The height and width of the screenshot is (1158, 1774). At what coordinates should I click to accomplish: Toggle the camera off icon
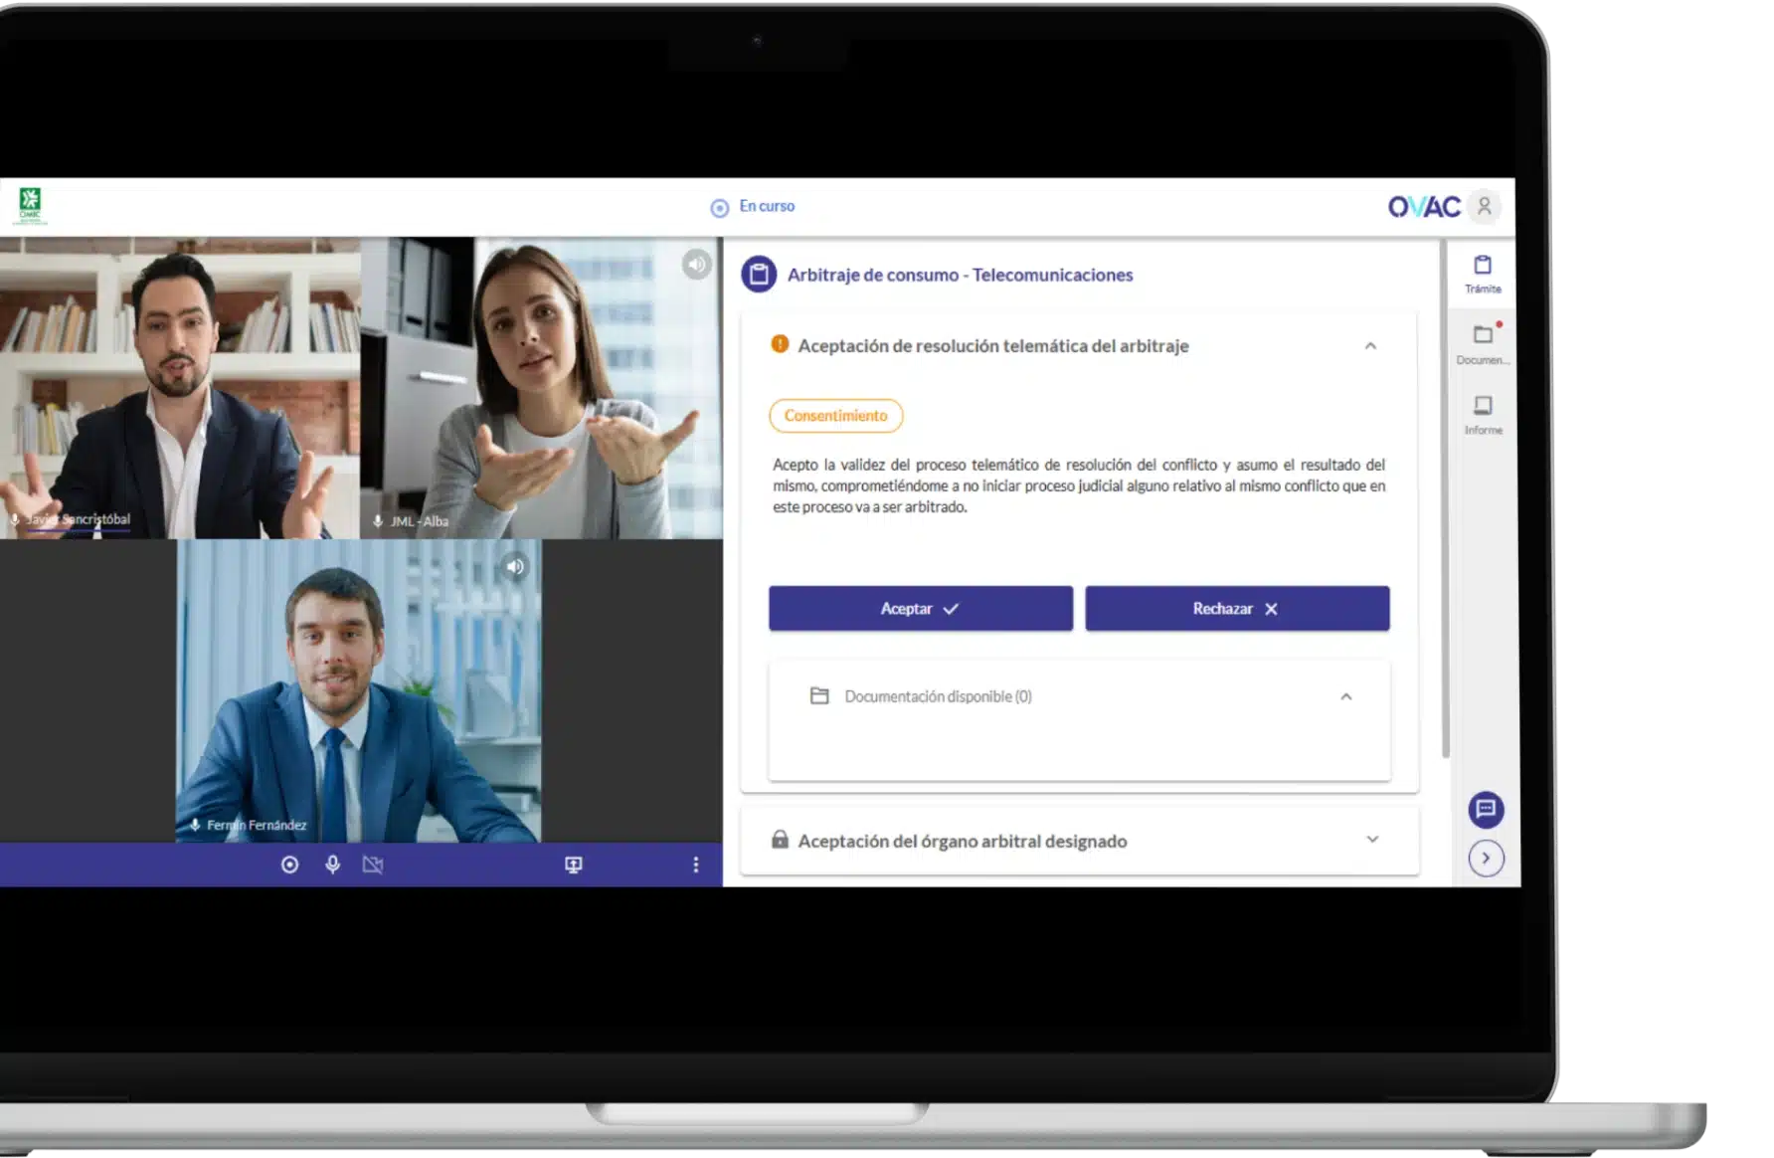(x=373, y=865)
